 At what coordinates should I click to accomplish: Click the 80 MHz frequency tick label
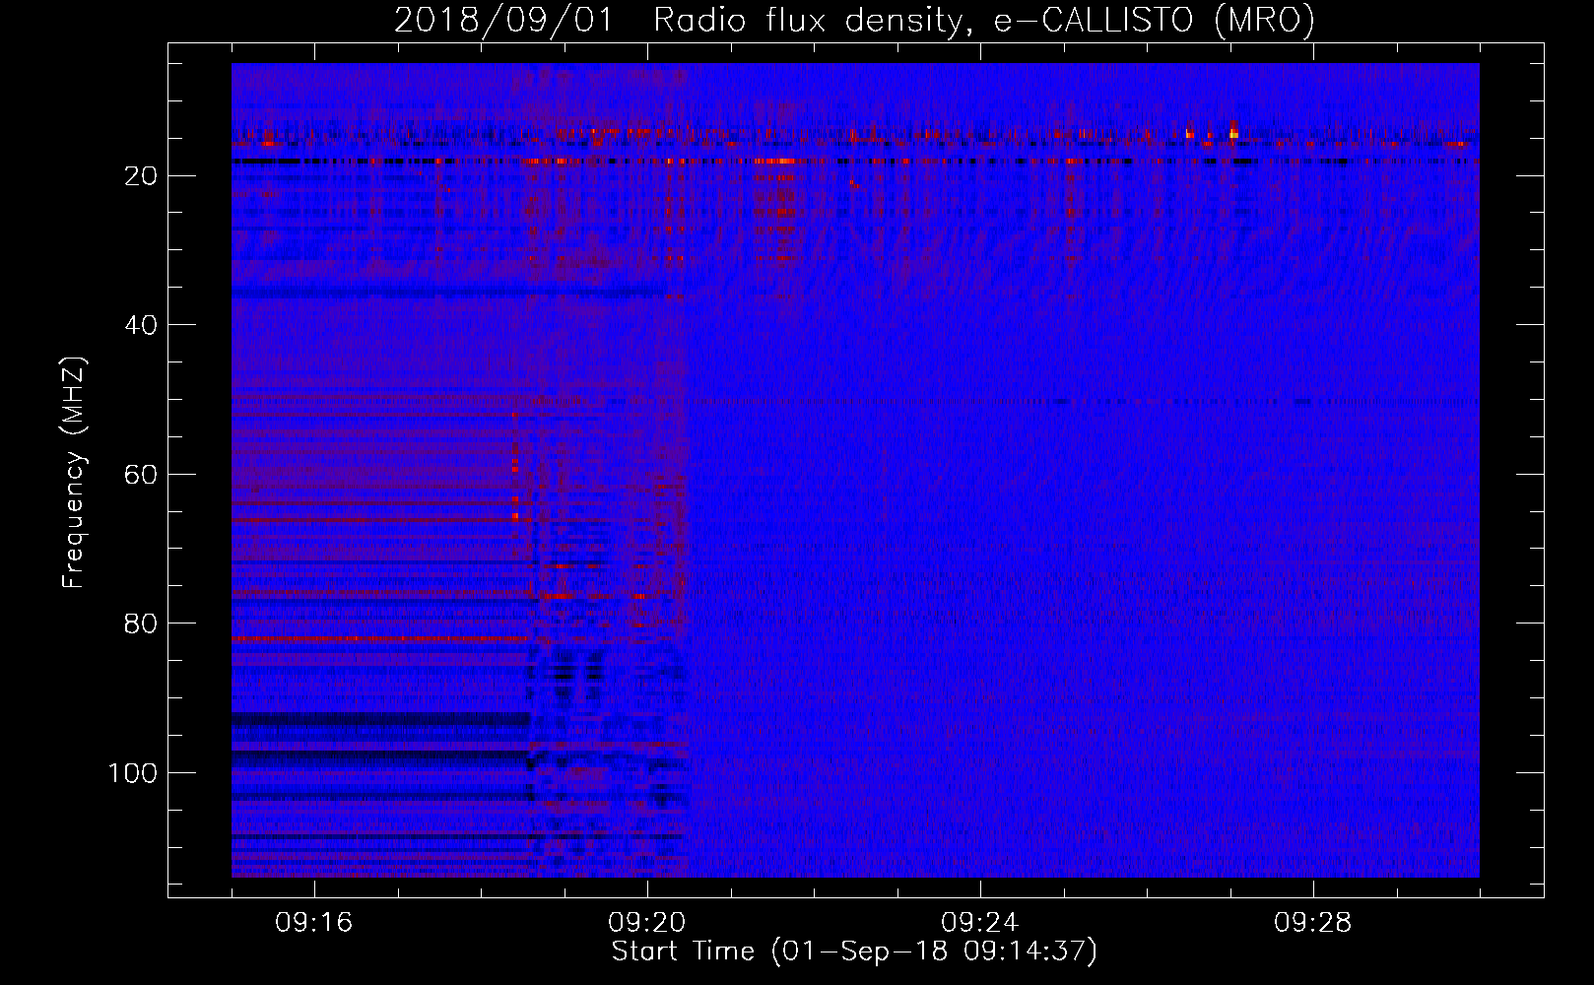(141, 624)
